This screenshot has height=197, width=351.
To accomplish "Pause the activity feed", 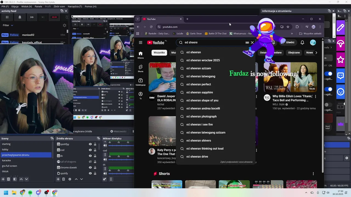I will 7,17.
